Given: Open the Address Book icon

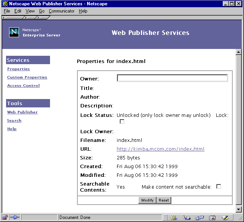Looking at the screenshot, I should tap(212, 217).
